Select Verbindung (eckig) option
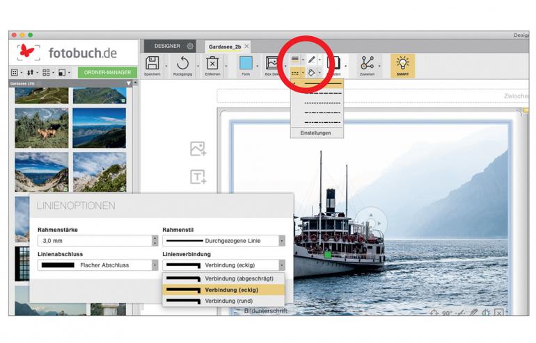 click(223, 290)
